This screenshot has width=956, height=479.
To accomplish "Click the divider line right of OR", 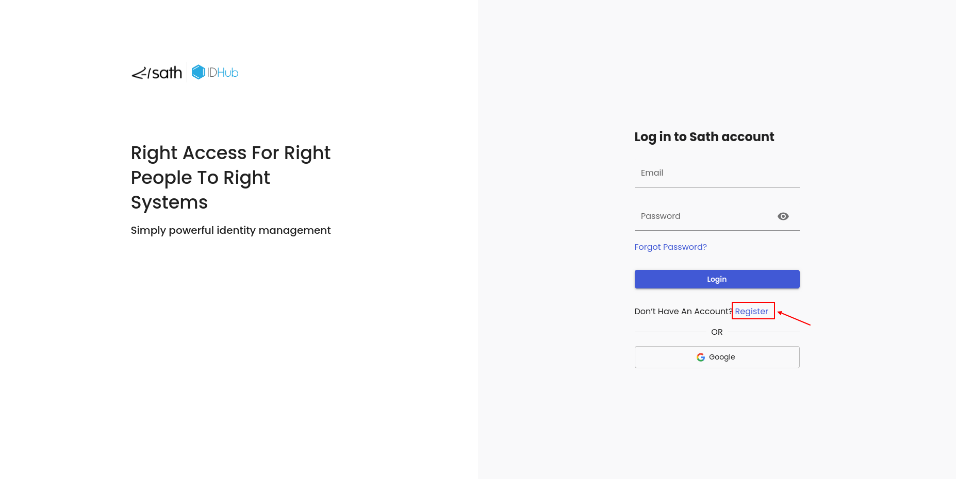I will pos(763,332).
